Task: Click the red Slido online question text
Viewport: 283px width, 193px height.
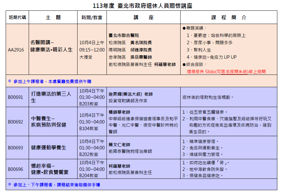Action: click(x=226, y=72)
